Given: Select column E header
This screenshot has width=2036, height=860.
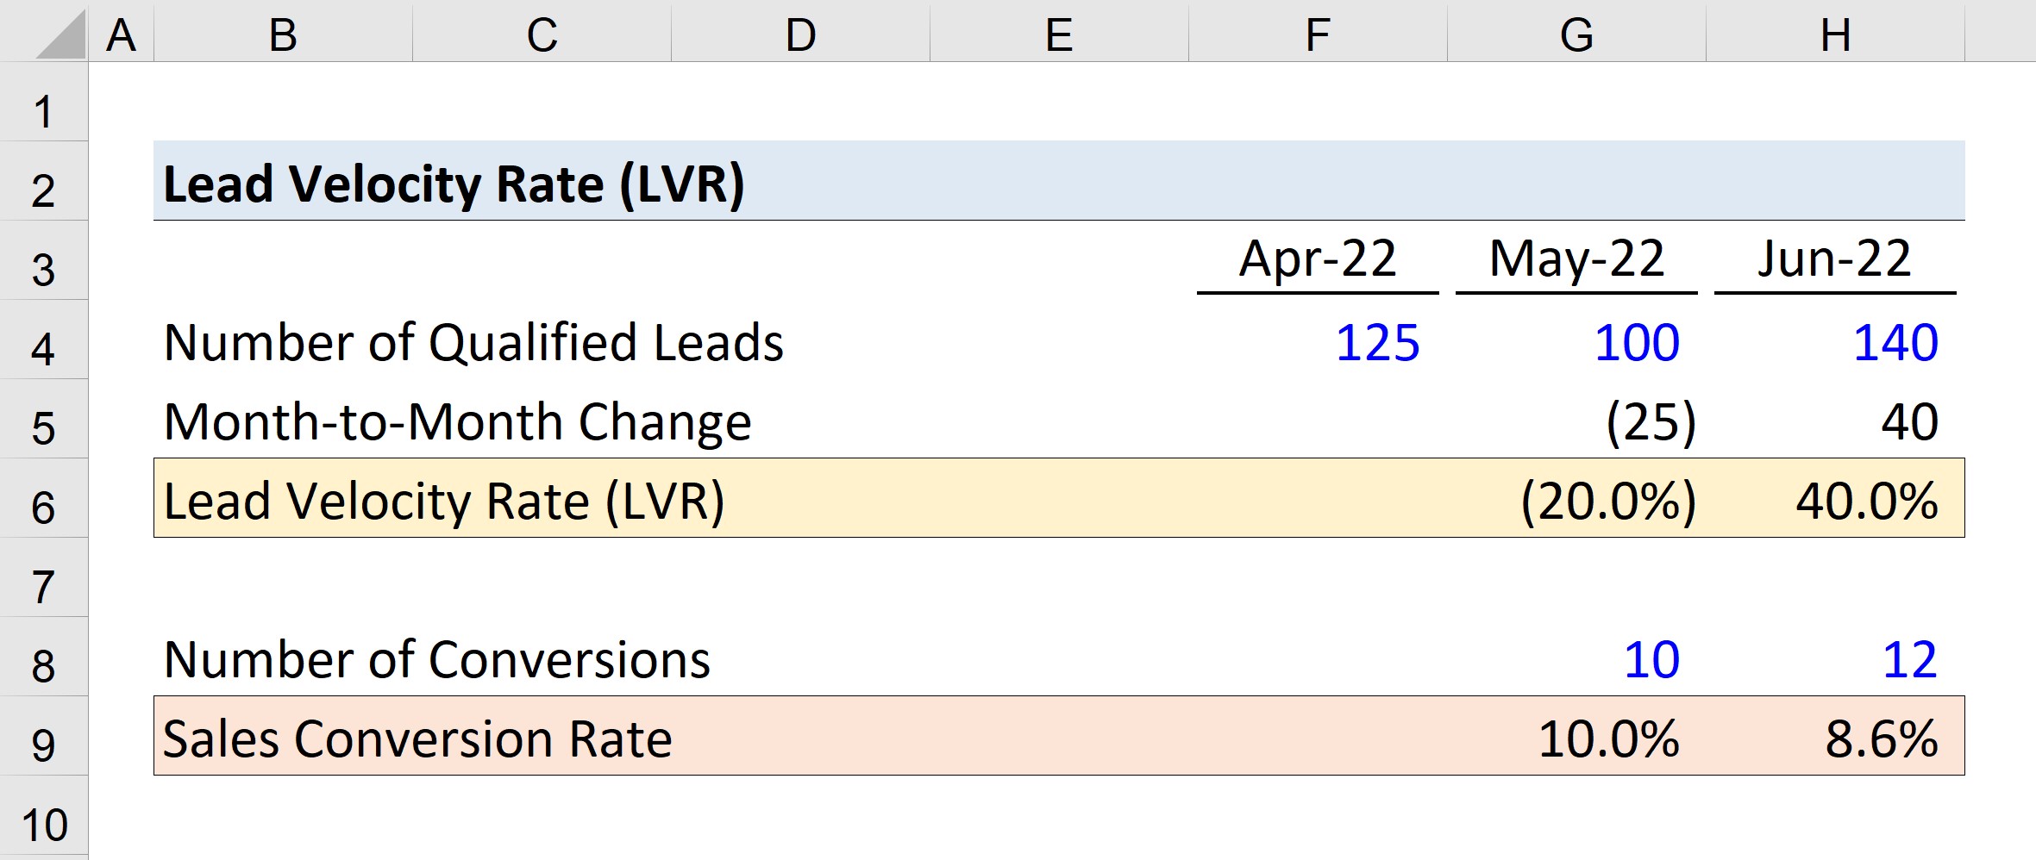Looking at the screenshot, I should pos(1059,34).
